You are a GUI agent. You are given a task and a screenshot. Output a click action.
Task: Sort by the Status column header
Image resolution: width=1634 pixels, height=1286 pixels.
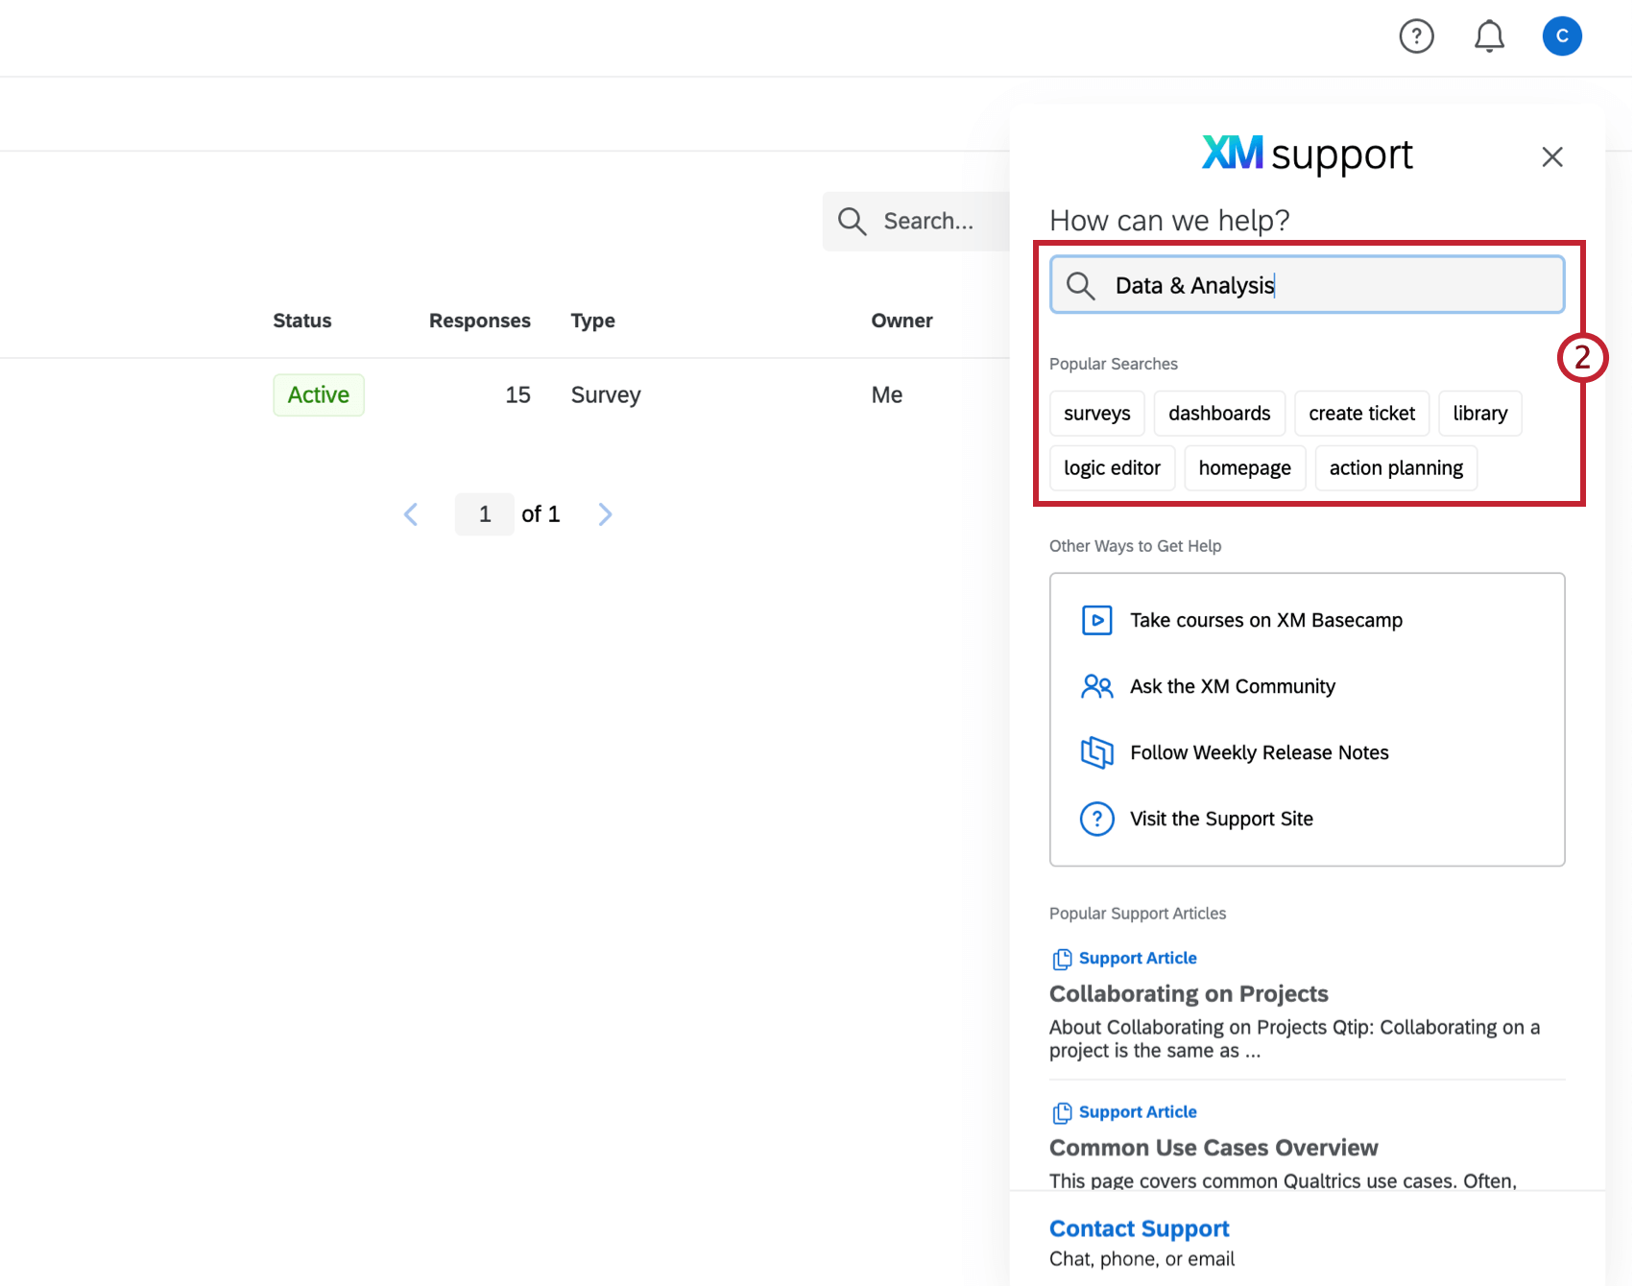pyautogui.click(x=302, y=321)
